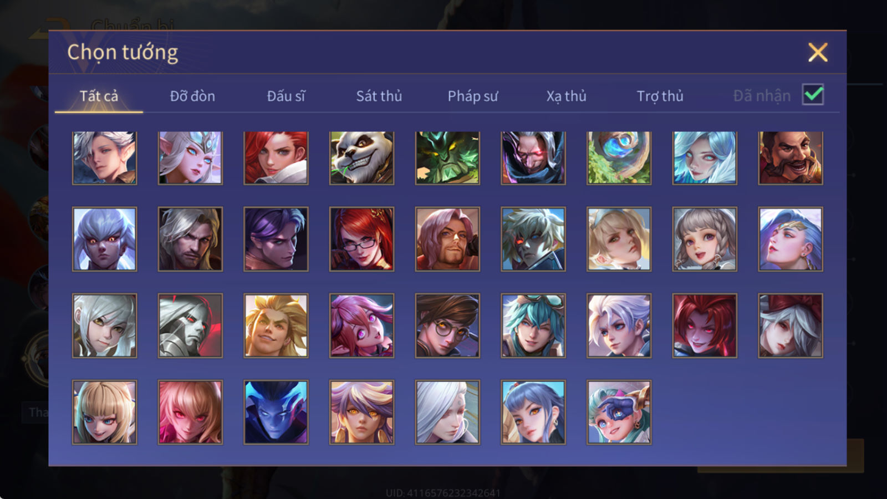Pick the hero with pirate eyepatch
The height and width of the screenshot is (499, 887).
[619, 412]
